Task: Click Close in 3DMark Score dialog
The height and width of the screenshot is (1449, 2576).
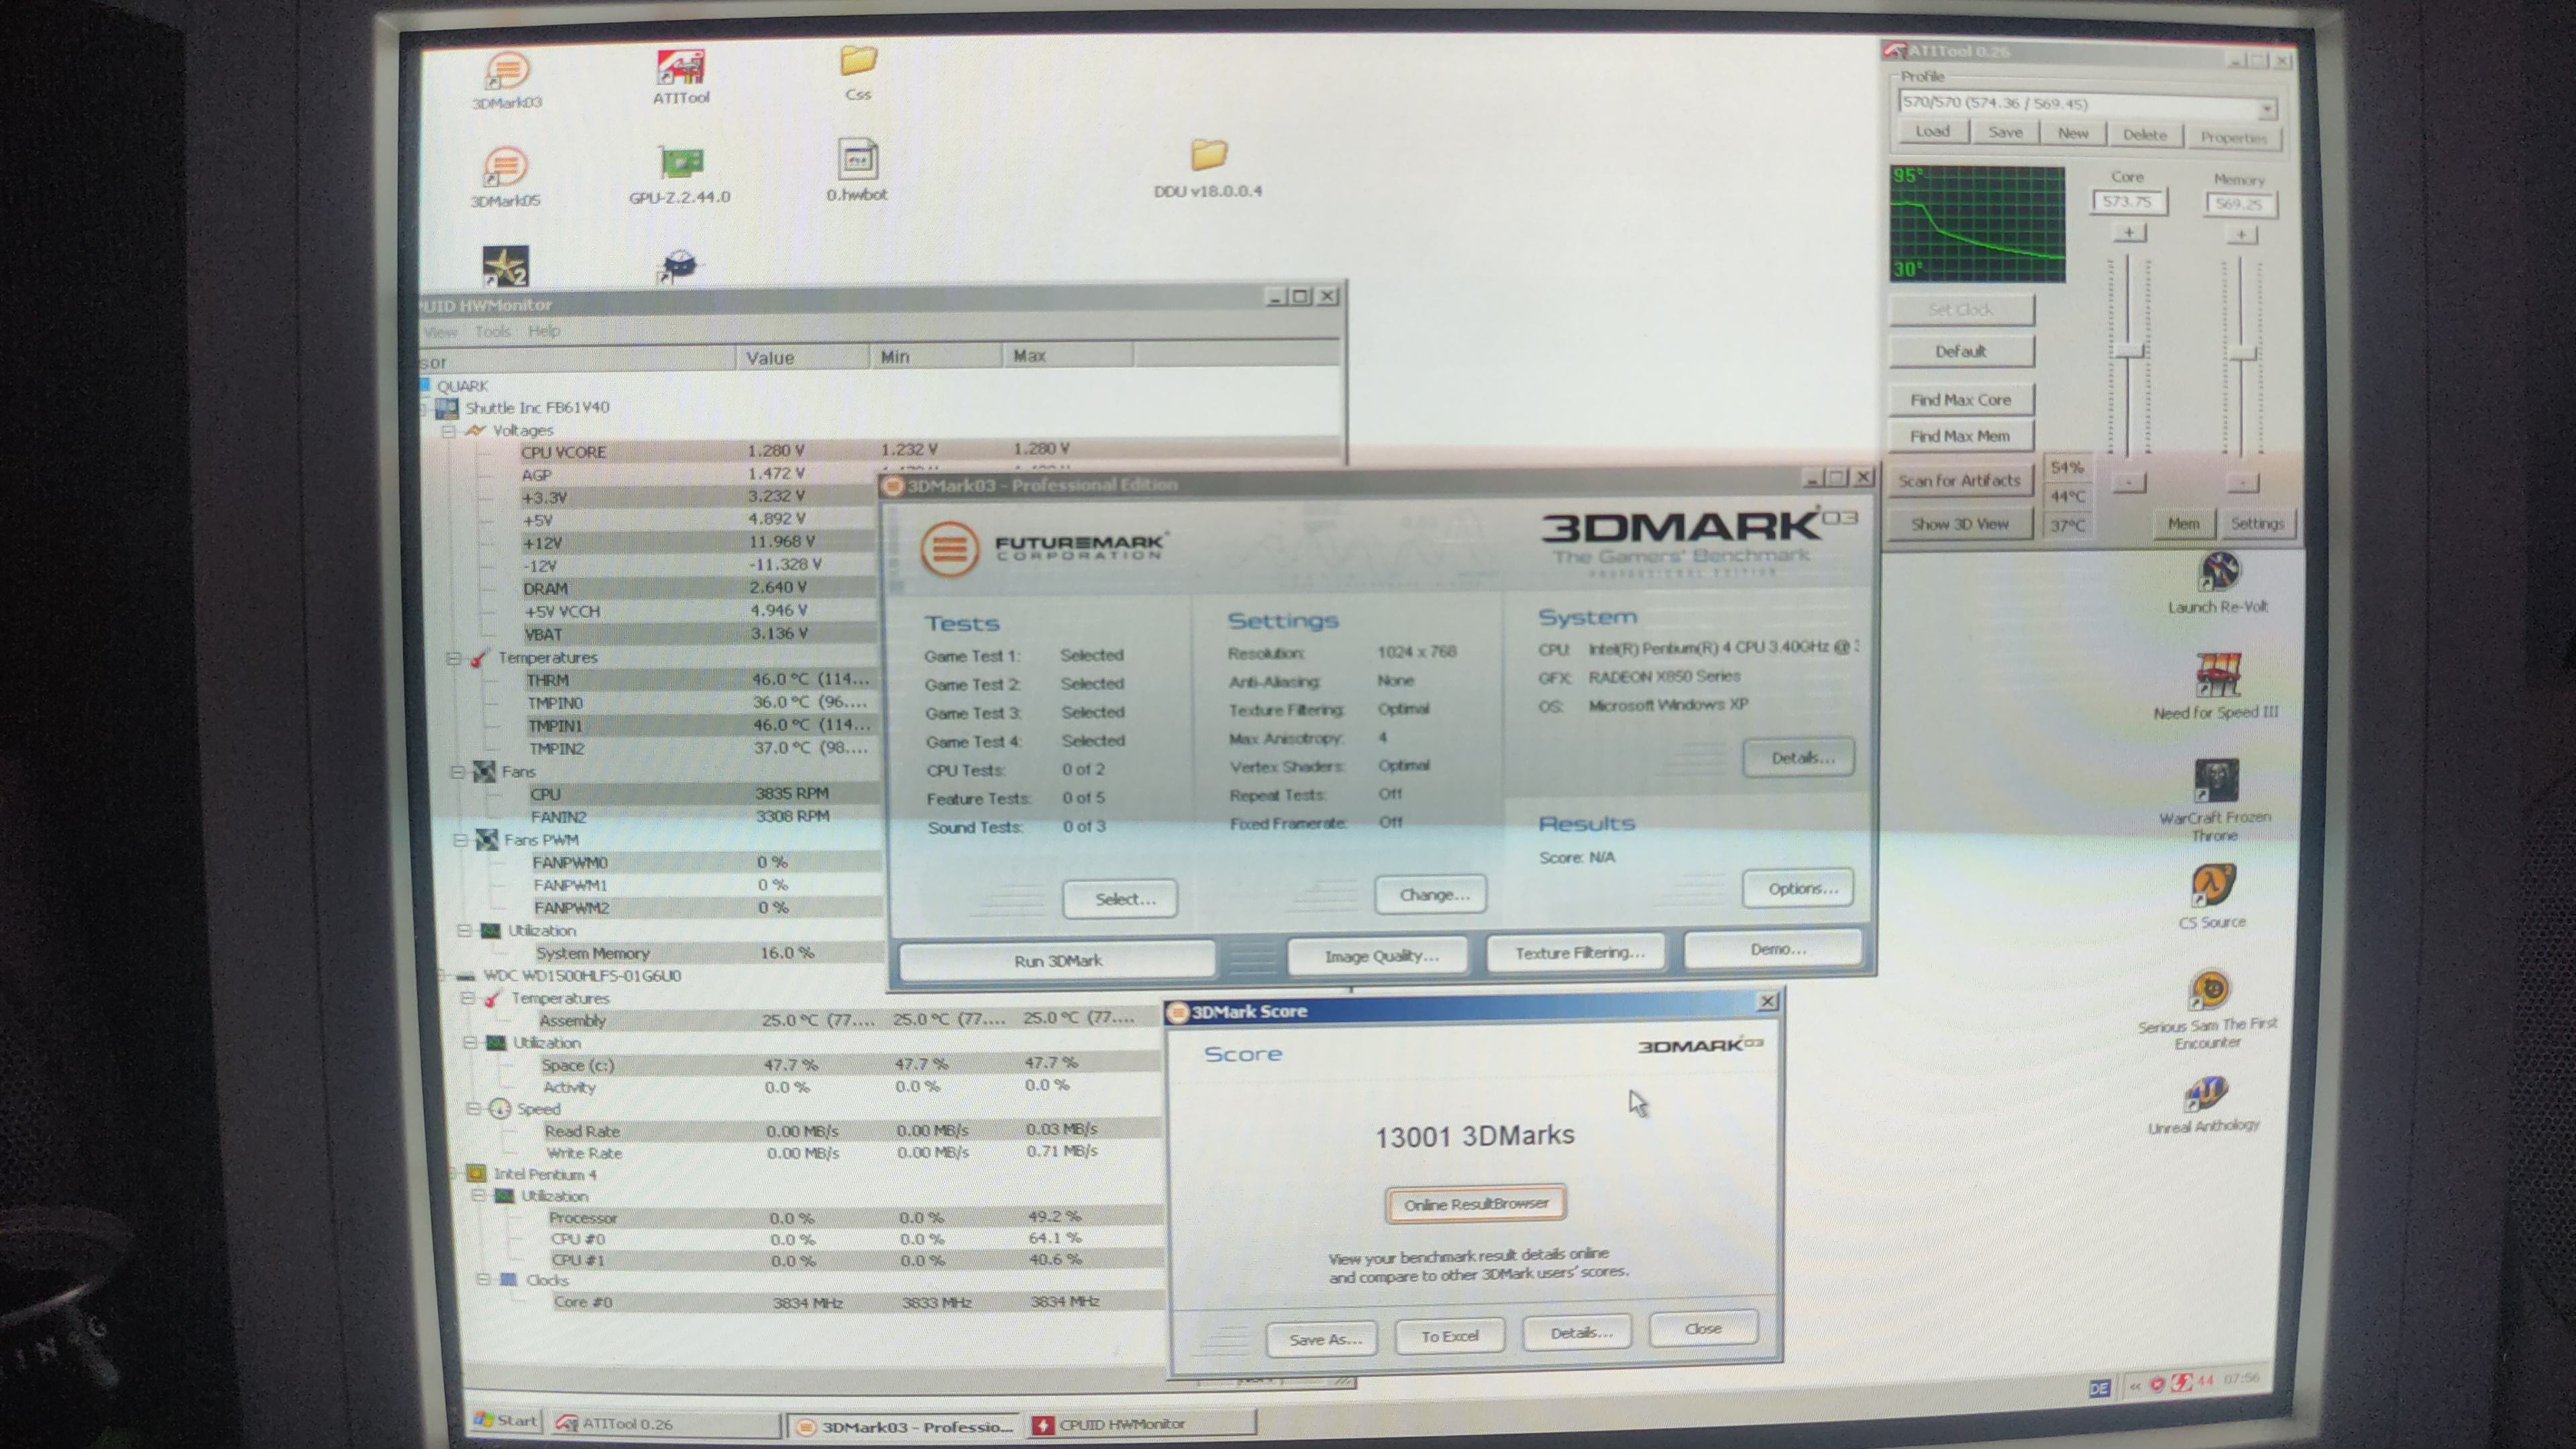Action: tap(1703, 1329)
